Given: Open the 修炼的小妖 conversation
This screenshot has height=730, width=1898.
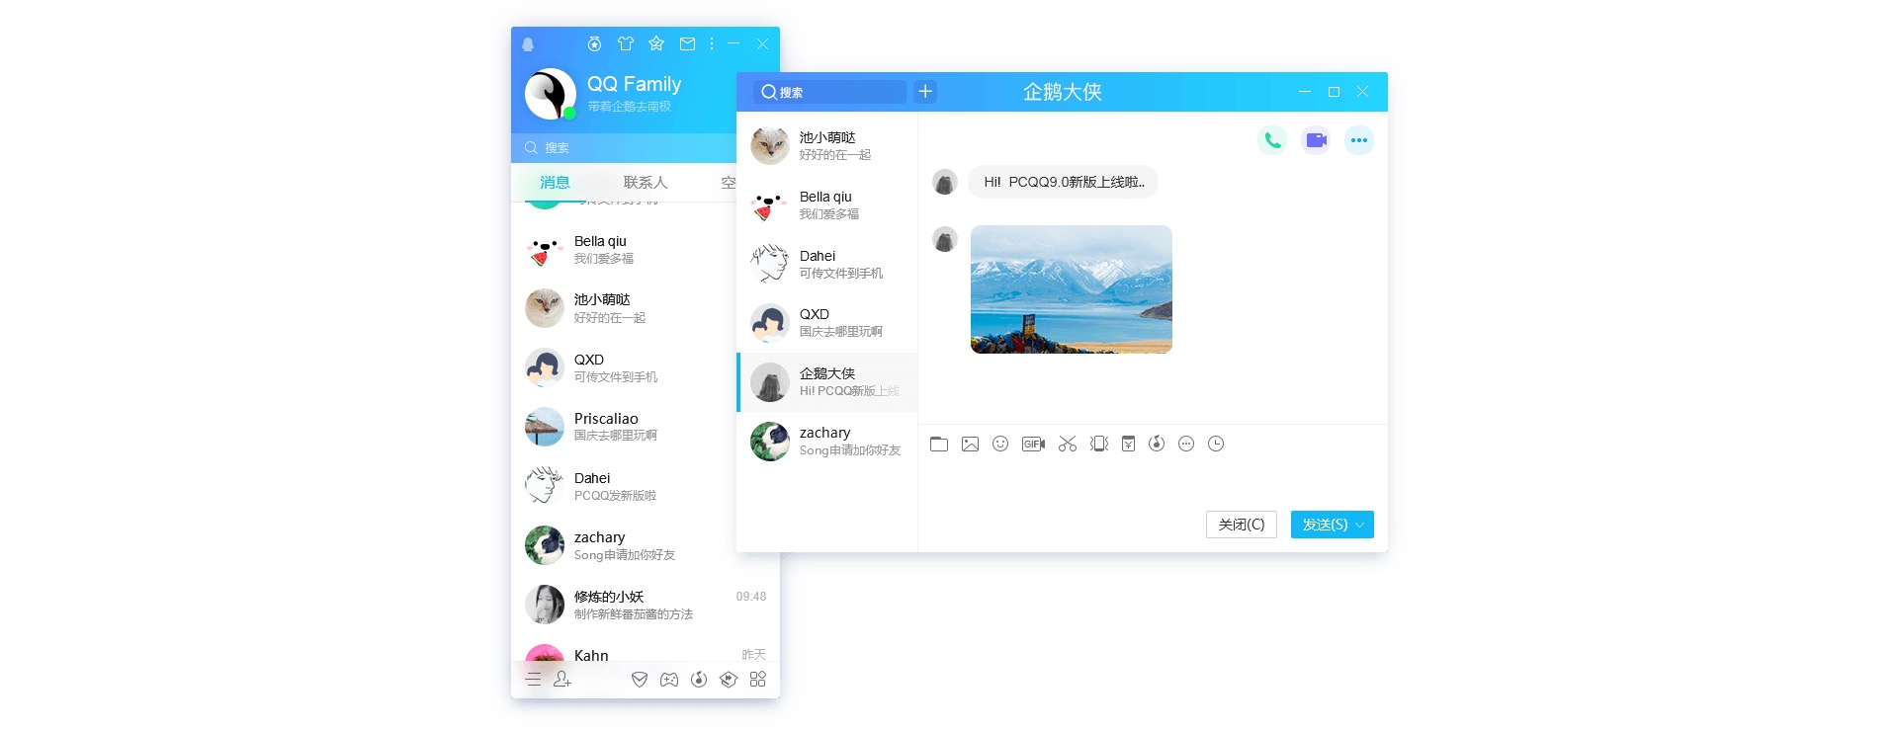Looking at the screenshot, I should click(646, 606).
